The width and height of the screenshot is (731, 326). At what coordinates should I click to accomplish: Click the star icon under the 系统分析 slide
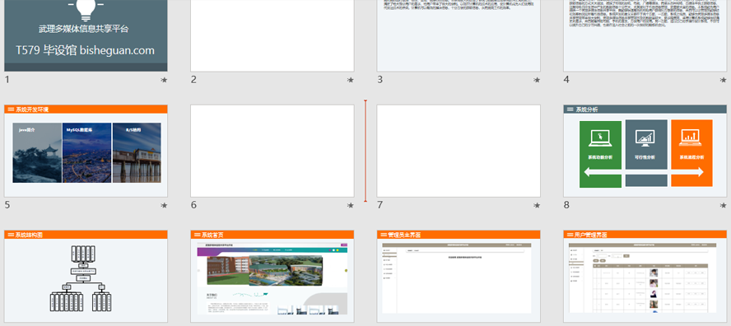click(723, 205)
